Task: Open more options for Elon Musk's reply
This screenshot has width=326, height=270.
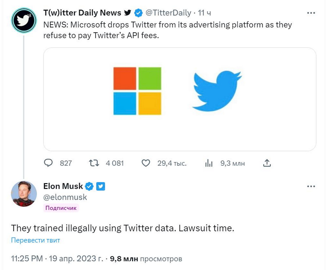Action: coord(311,186)
